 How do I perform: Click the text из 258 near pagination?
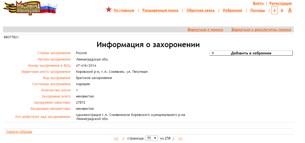coord(165,138)
